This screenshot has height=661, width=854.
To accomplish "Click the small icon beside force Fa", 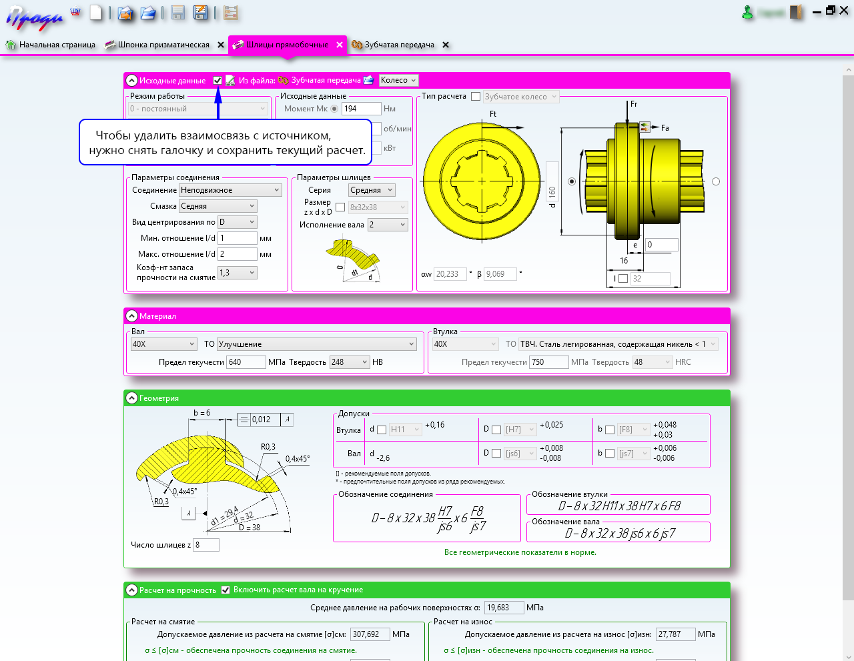I will (645, 127).
